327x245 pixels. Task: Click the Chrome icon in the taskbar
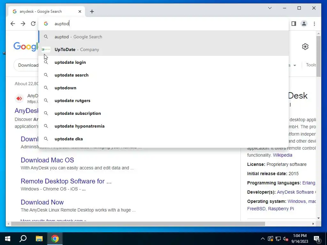tap(55, 239)
